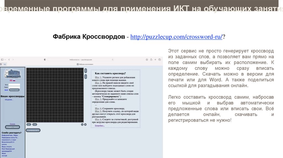
Task: Click the privacy shield icon beside the address bar
Action: click(x=45, y=59)
